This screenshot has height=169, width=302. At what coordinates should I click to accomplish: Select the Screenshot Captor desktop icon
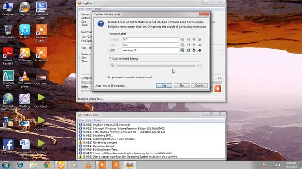click(x=41, y=10)
